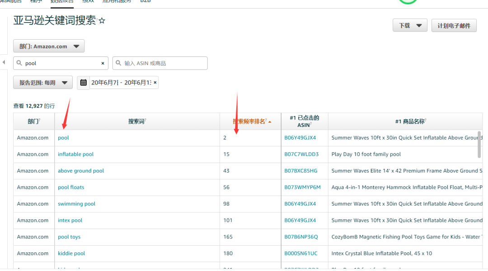Expand the 部门: Amazon.com dropdown
This screenshot has width=488, height=271.
coord(49,46)
